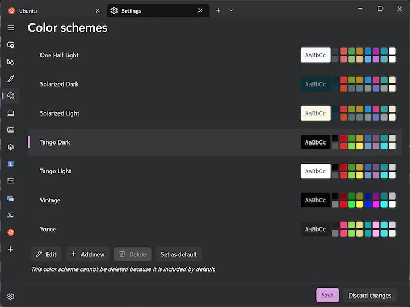Viewport: 410px width, 307px height.
Task: Add a new profile from the sidebar
Action: pyautogui.click(x=10, y=249)
